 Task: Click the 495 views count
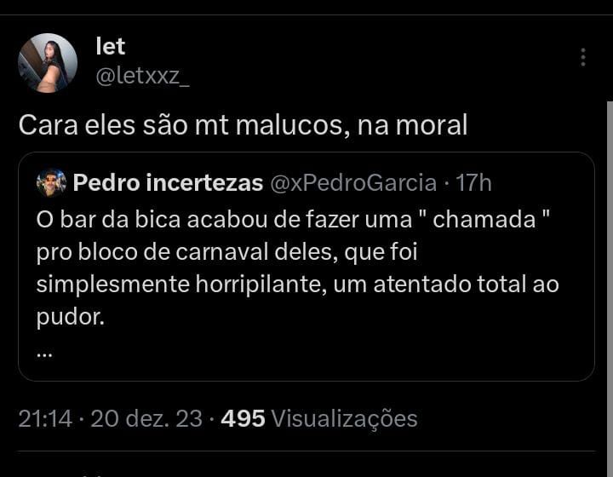tap(243, 418)
